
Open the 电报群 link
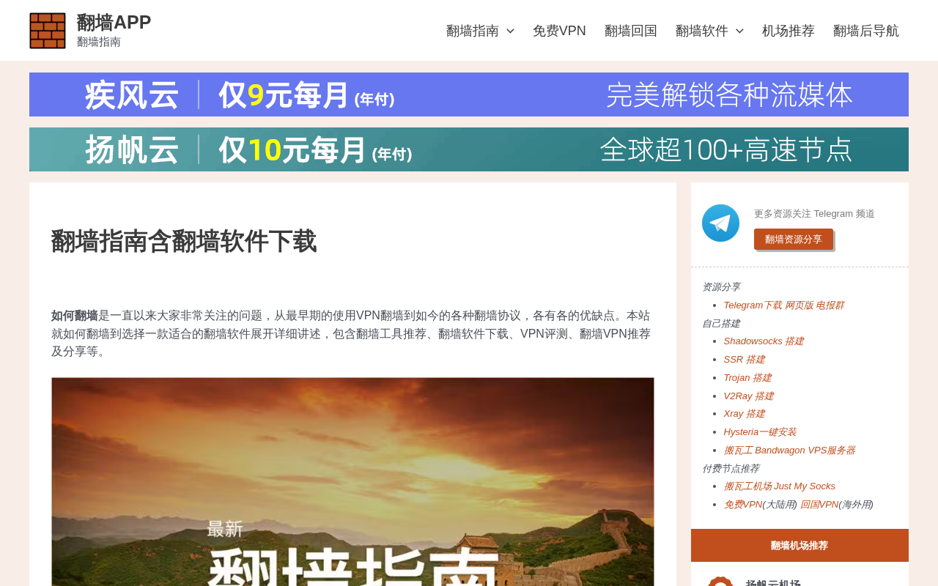[830, 305]
